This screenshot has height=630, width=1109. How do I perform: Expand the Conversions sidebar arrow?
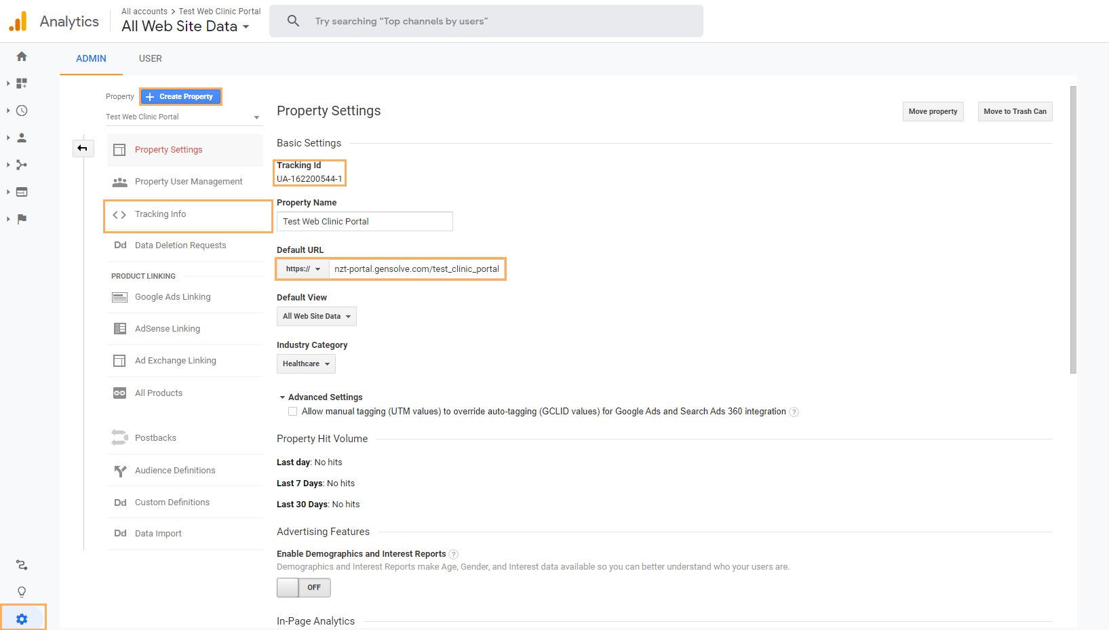pos(8,219)
